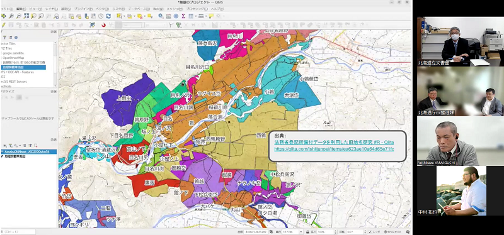504x235 pixels.
Task: Click the Zoom Out magnifier tool
Action: click(x=19, y=16)
